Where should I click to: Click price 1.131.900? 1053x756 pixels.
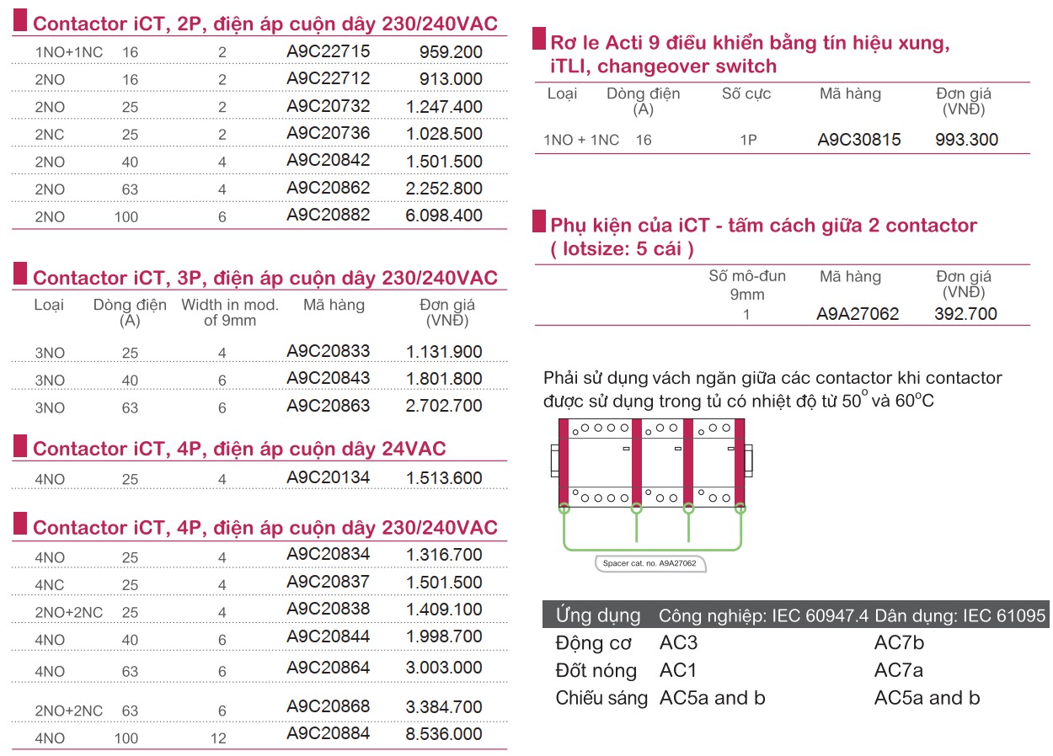pyautogui.click(x=444, y=352)
